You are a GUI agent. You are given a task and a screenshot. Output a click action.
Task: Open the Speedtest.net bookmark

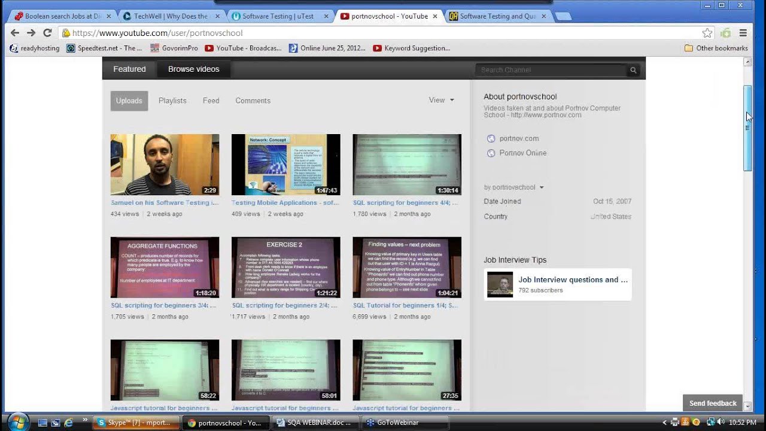pos(105,48)
